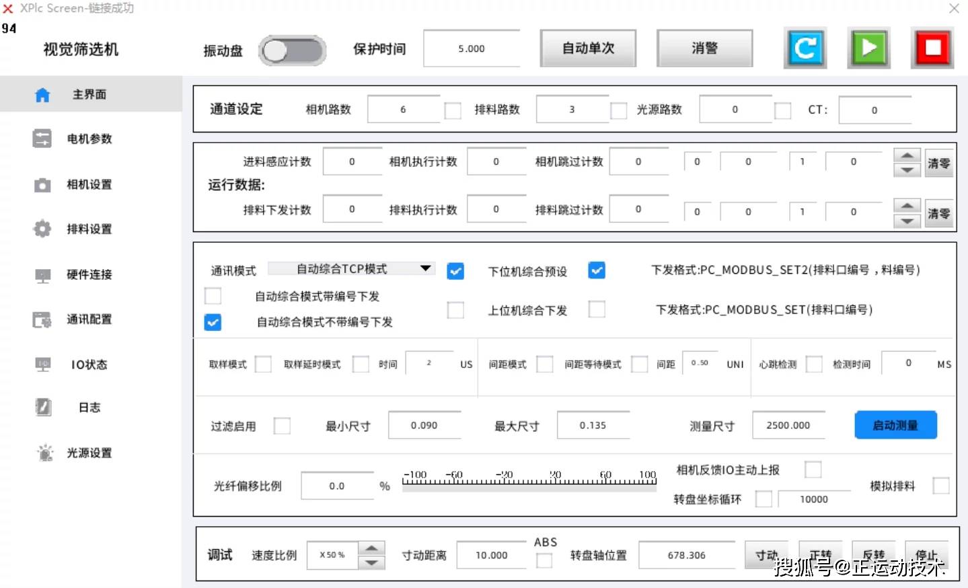Open 相机设置 via the camera icon
Image resolution: width=968 pixels, height=588 pixels.
point(42,185)
